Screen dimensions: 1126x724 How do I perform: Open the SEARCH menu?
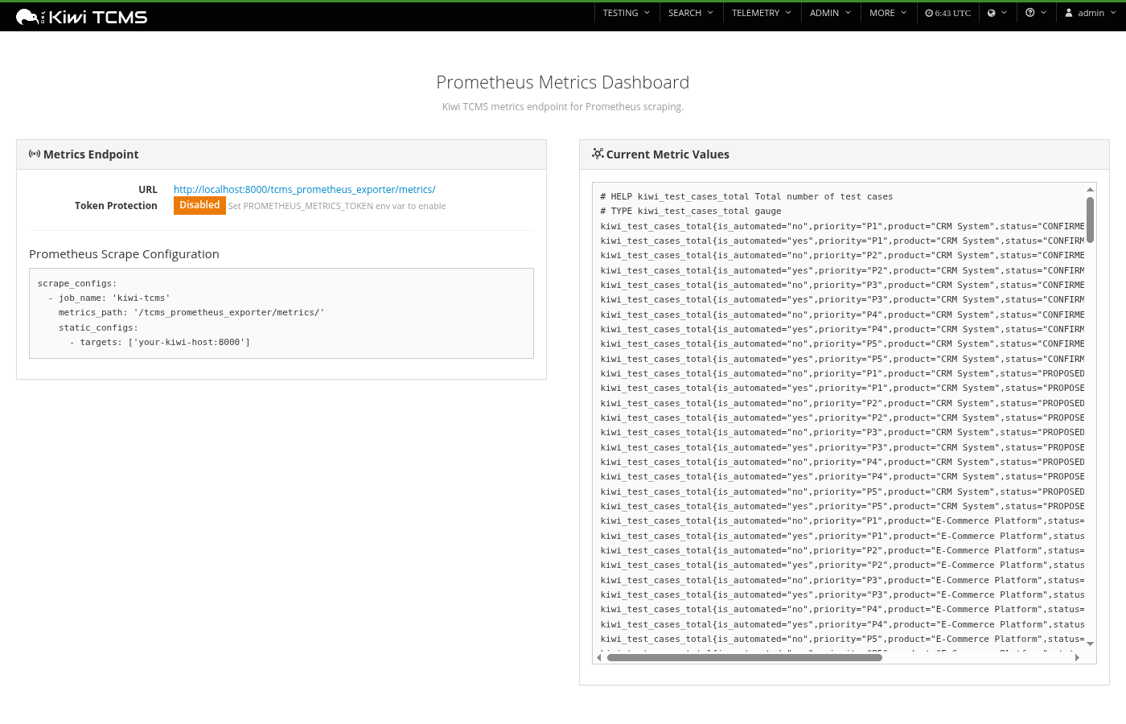click(x=691, y=13)
